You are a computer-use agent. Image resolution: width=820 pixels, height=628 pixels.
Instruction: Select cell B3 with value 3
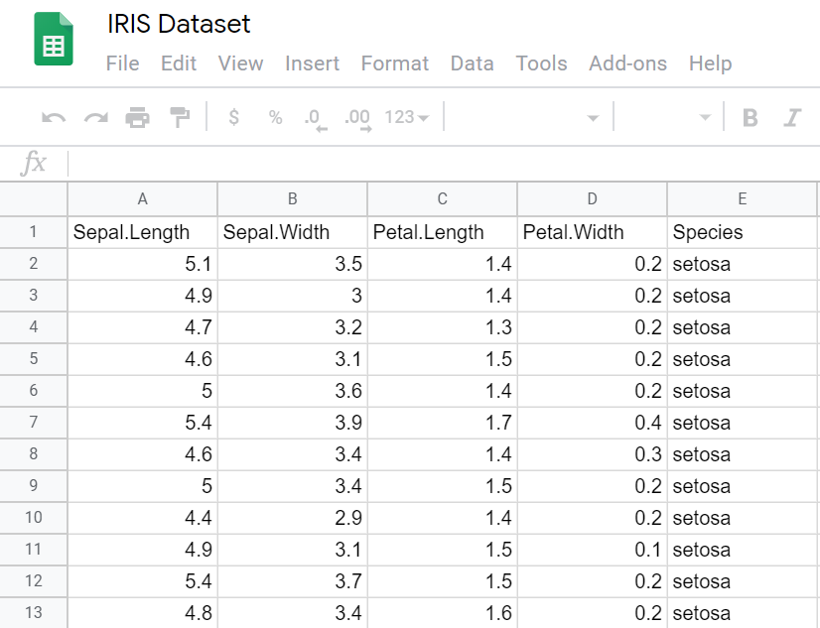point(292,296)
